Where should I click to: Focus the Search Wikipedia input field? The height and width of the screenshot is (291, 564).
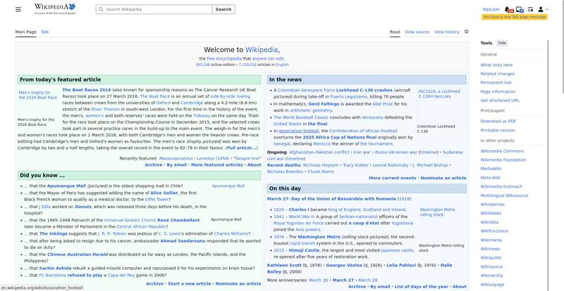tap(155, 10)
